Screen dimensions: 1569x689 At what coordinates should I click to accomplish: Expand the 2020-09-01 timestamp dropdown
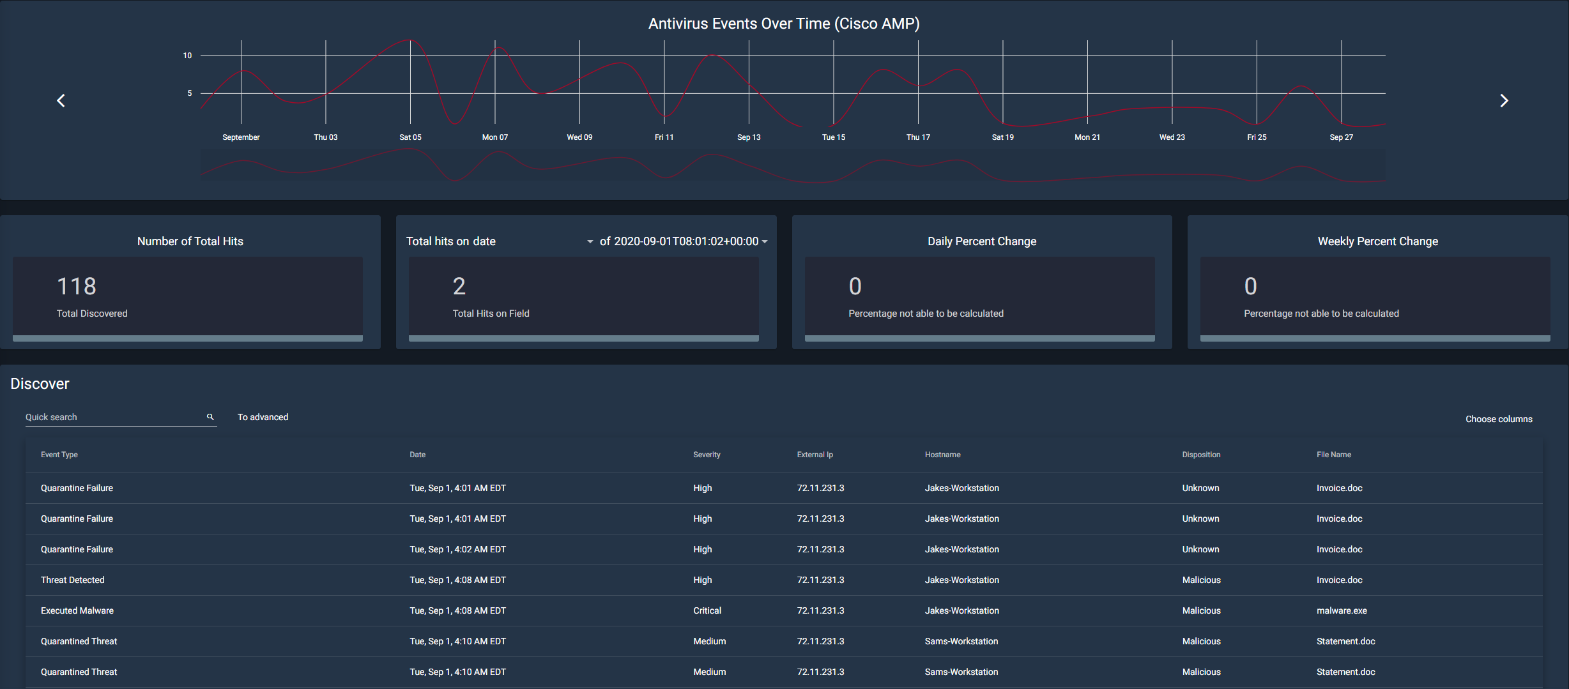click(x=765, y=242)
